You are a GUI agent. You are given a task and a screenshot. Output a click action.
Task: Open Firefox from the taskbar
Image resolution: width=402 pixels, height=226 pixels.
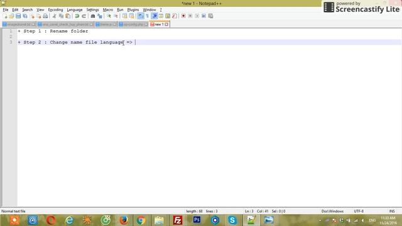tap(124, 220)
